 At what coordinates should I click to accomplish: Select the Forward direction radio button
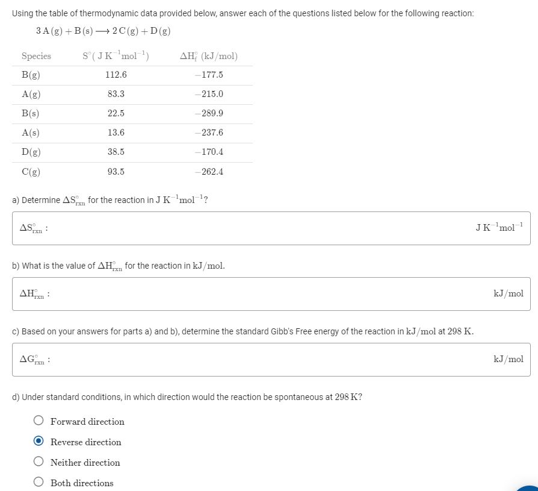point(38,421)
